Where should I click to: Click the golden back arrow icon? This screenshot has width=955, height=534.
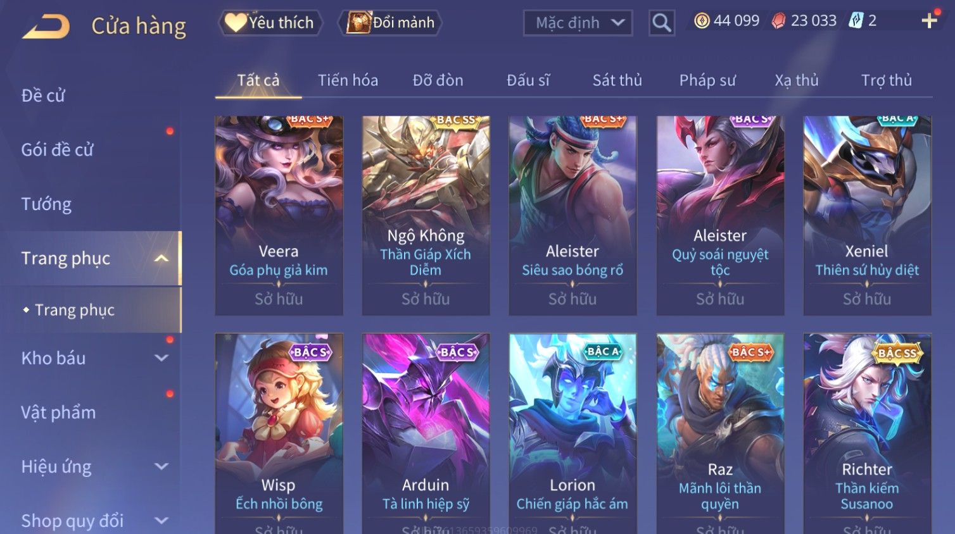[46, 27]
